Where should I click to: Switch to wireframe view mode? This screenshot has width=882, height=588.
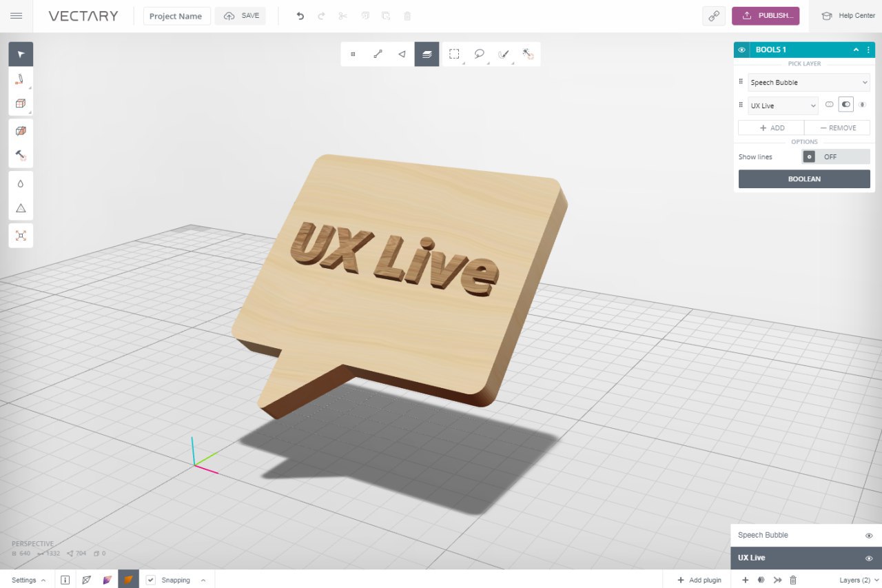pos(86,580)
